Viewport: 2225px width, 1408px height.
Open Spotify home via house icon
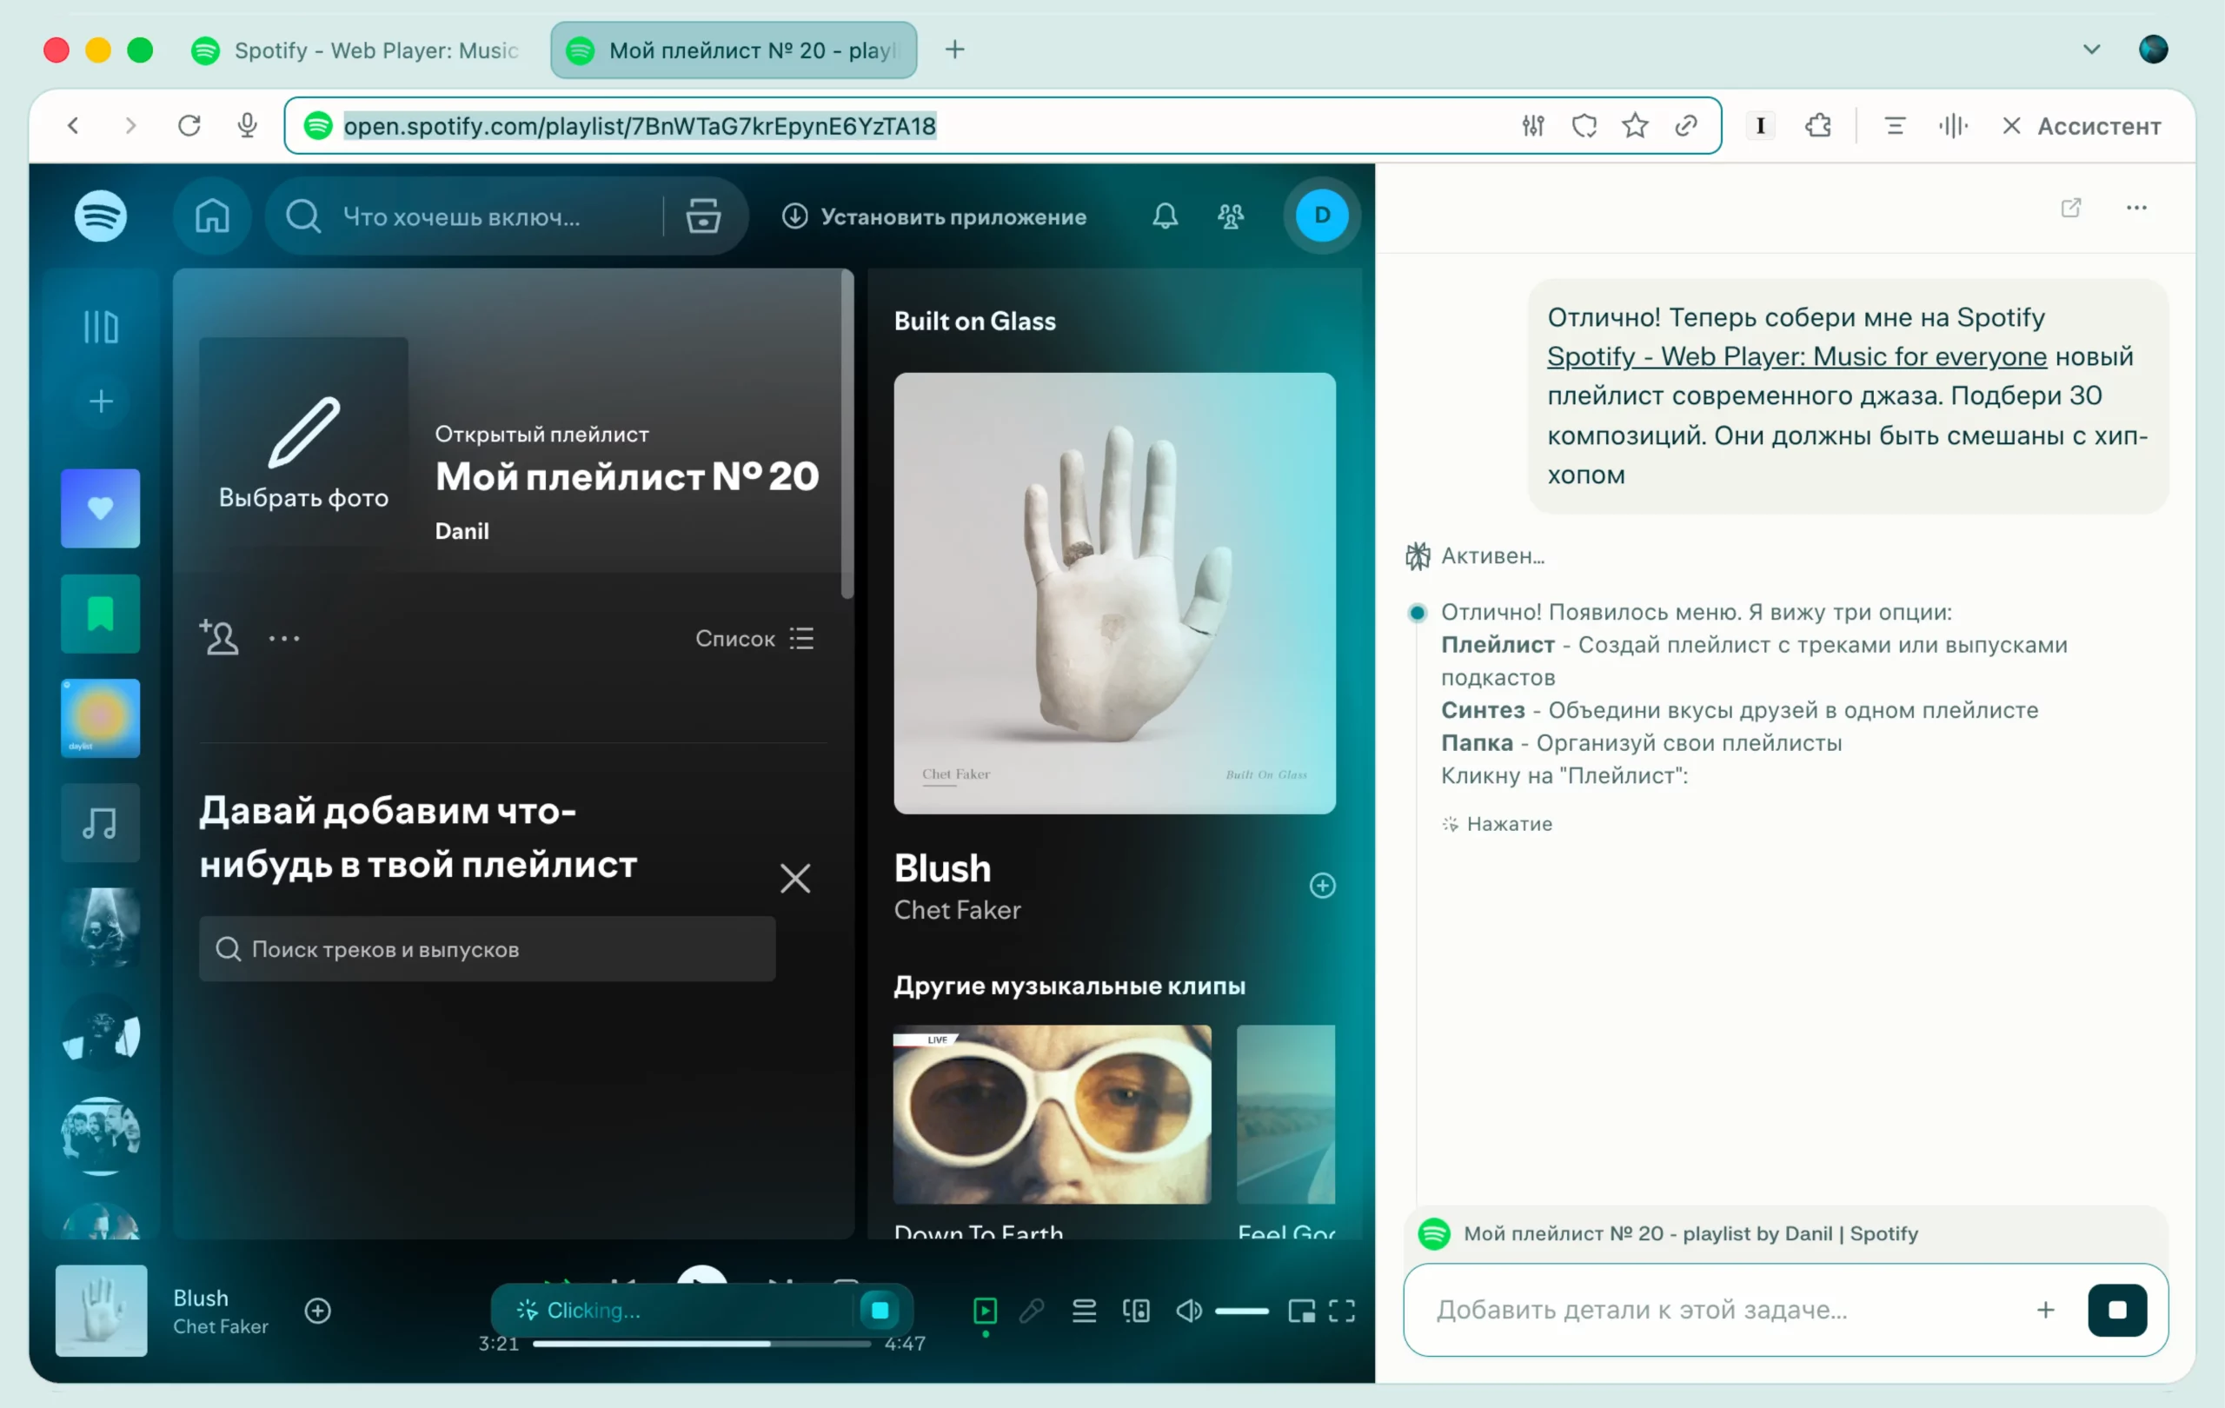click(x=211, y=216)
